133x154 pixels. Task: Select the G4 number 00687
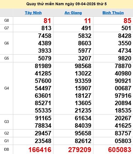click(x=123, y=88)
